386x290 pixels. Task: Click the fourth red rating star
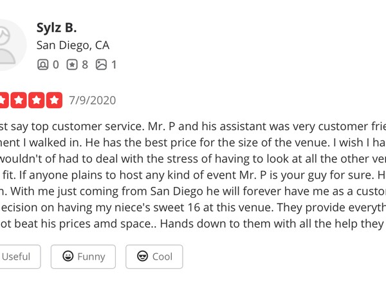point(37,100)
